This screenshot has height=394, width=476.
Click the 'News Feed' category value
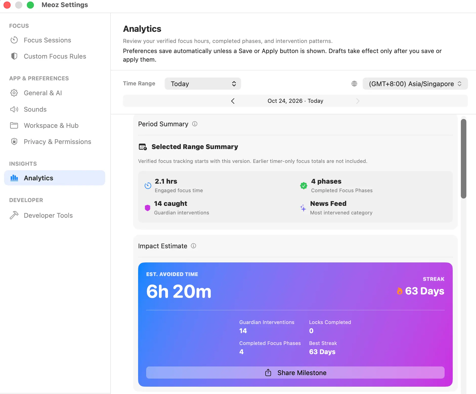click(x=328, y=204)
